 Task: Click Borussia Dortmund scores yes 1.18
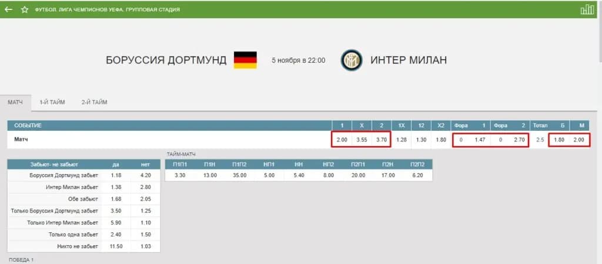pos(116,175)
